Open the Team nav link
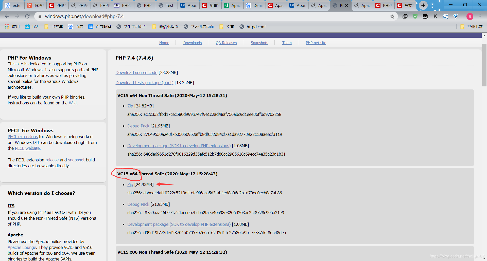Image resolution: width=487 pixels, height=261 pixels. (x=287, y=43)
